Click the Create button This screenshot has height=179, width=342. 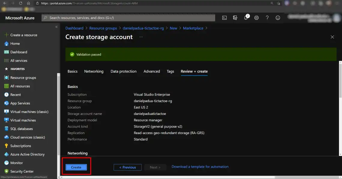click(76, 167)
